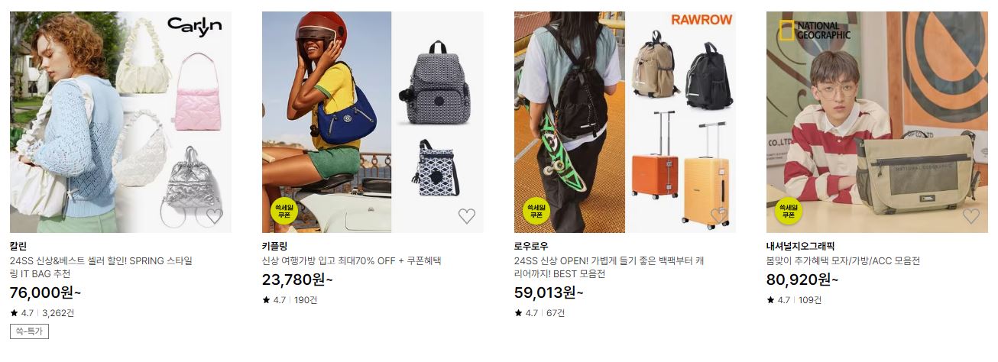This screenshot has width=998, height=362.
Task: Open the 칼린 brand name link
Action: point(18,246)
